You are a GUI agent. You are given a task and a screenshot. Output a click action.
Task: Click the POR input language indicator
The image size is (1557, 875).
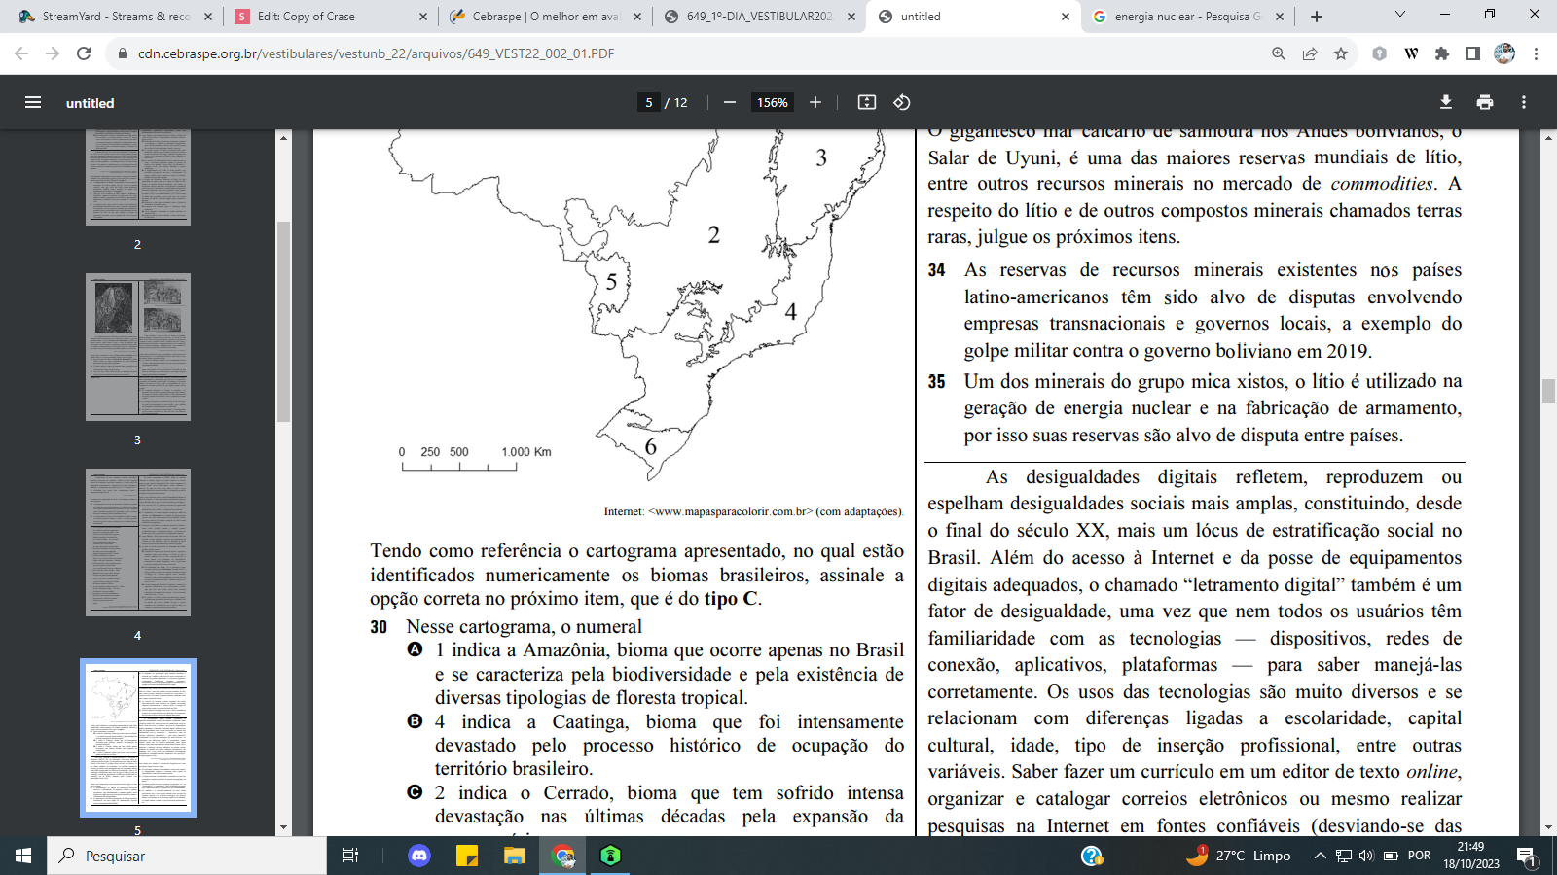1419,856
